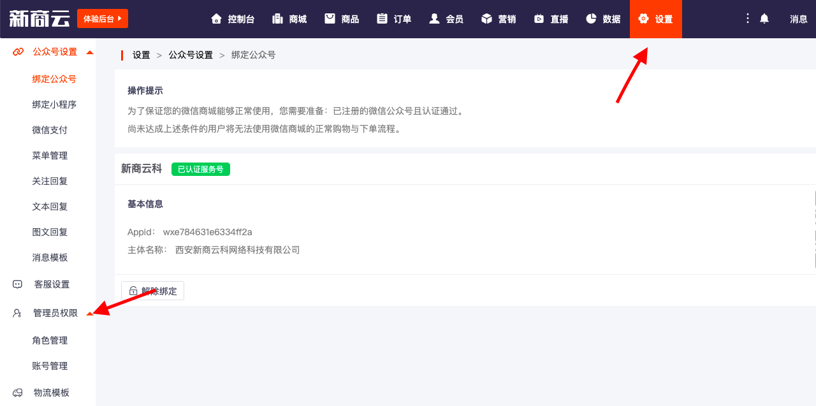
Task: Click the 物流模板 truck icon
Action: 17,393
